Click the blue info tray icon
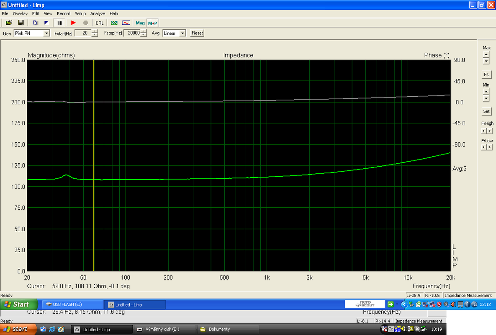Viewport: 496px width, 335px height. click(467, 304)
